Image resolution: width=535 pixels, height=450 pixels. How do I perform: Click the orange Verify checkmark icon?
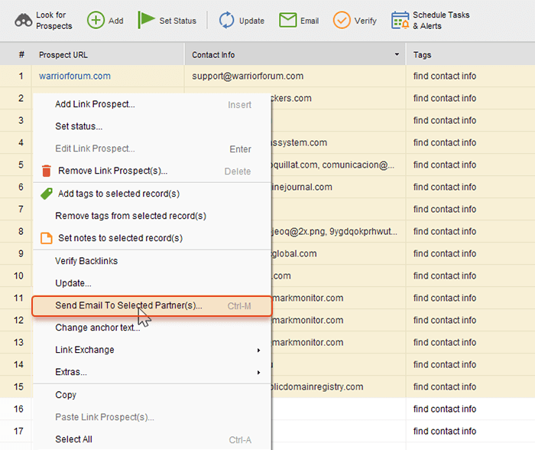click(342, 20)
